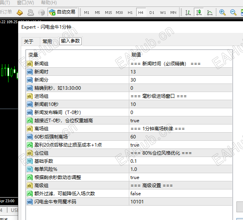Image resolution: width=243 pixels, height=220 pixels.
Task: Click the bool icon beside 盈利20点后移动止损
Action: tap(29, 145)
